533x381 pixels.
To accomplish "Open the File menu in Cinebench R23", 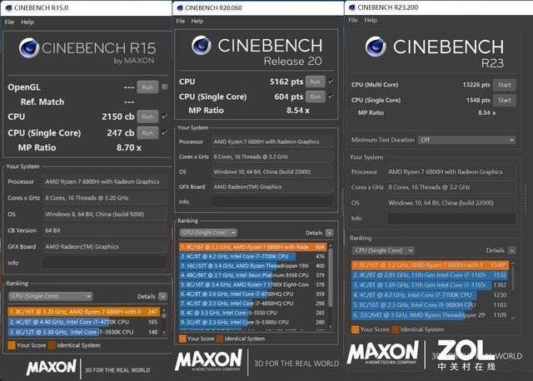I will coord(353,19).
